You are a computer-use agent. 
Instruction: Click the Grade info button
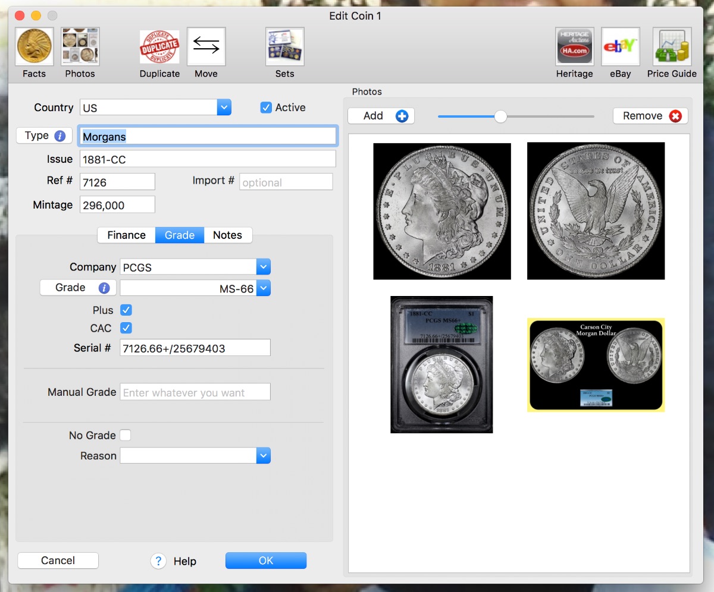[x=78, y=288]
